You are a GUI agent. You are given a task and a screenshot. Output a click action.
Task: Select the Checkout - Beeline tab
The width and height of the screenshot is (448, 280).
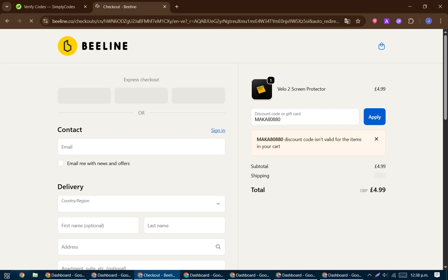tap(131, 7)
